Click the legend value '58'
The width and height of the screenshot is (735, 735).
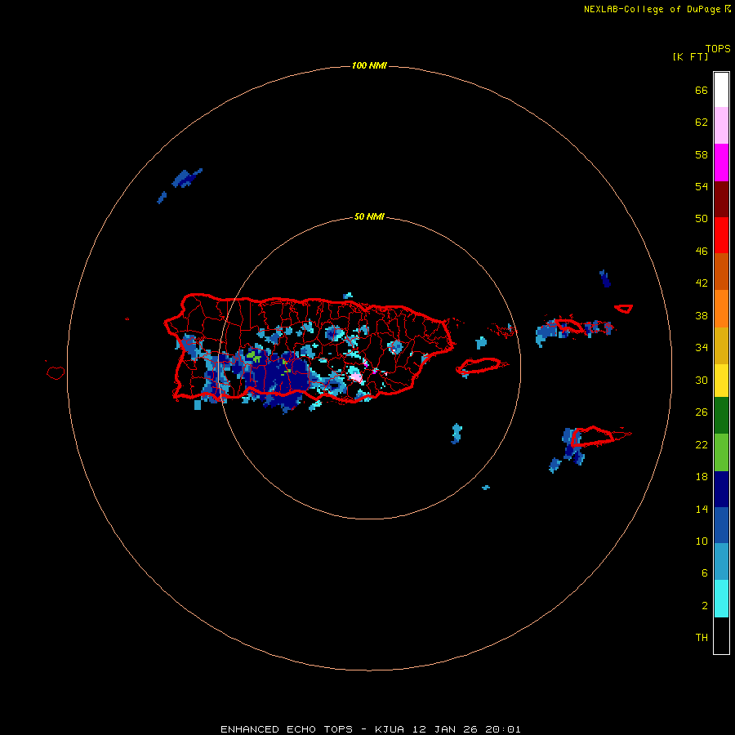tap(702, 154)
